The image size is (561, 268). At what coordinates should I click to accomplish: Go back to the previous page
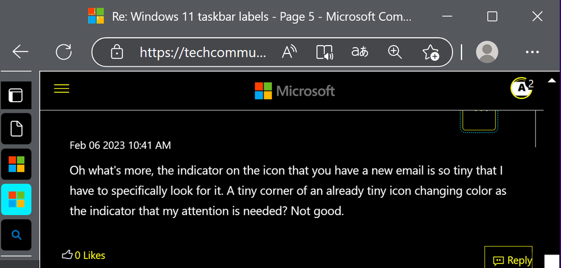pos(20,52)
